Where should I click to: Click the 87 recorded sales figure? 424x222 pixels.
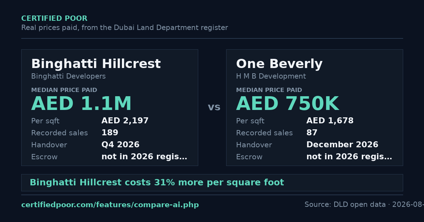coord(312,133)
